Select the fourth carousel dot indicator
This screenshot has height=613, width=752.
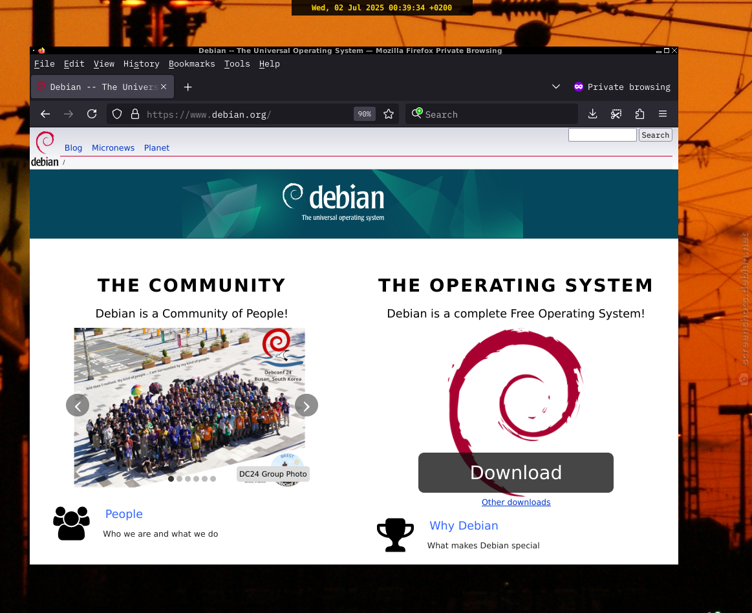(196, 479)
